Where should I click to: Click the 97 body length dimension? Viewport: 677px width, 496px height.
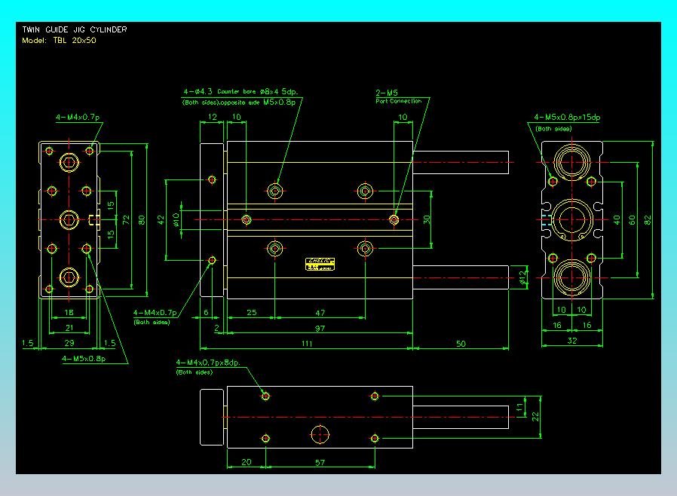(x=320, y=327)
